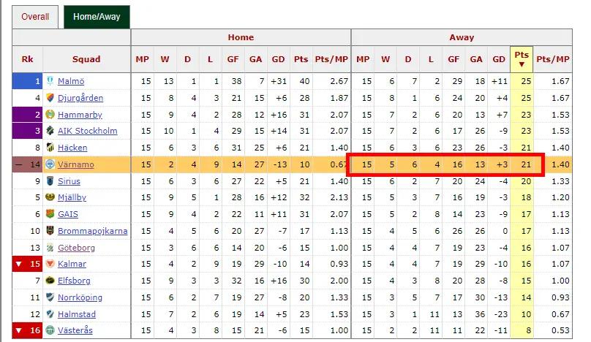Click the Brommapojkarna club crest icon

[50, 230]
